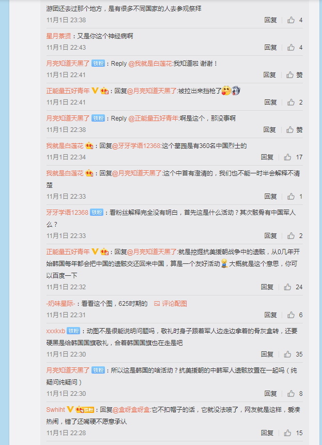This screenshot has height=445, width=322.
Task: Open -奶味星际-'s profile
Action: pos(60,304)
